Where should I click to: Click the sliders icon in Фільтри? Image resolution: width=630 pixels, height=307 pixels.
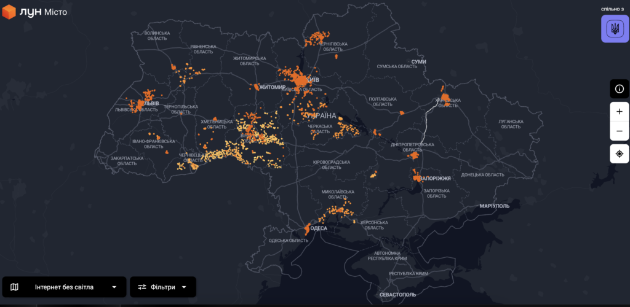(142, 287)
